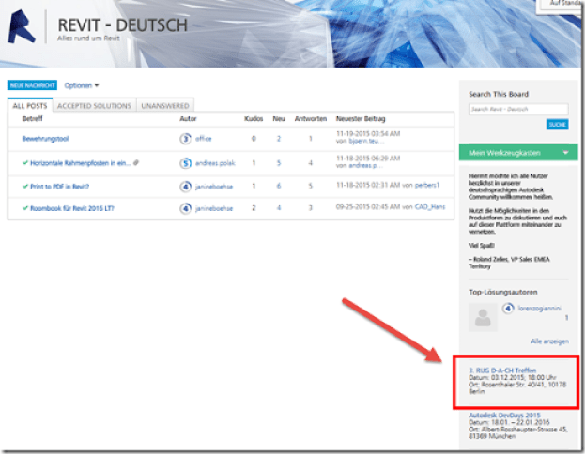Switch to the ACCEPTED SOLUTIONS tab
Screen dimensions: 585x454
coord(95,106)
